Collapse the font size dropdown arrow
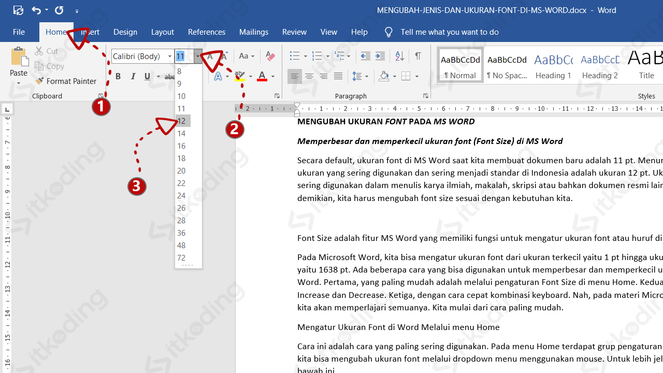663x373 pixels. tap(198, 56)
